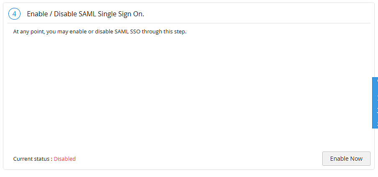This screenshot has height=177, width=378.
Task: Click the 'Current status :' label
Action: [33, 159]
